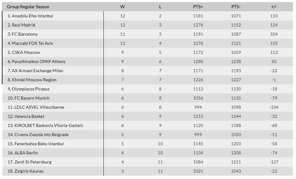Click LDLC ASVEL Villeurbanne team name
The width and height of the screenshot is (296, 179).
[39, 107]
